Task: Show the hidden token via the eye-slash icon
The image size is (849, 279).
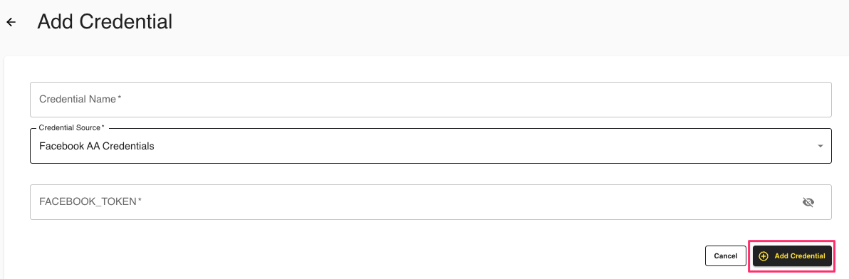Action: (808, 202)
